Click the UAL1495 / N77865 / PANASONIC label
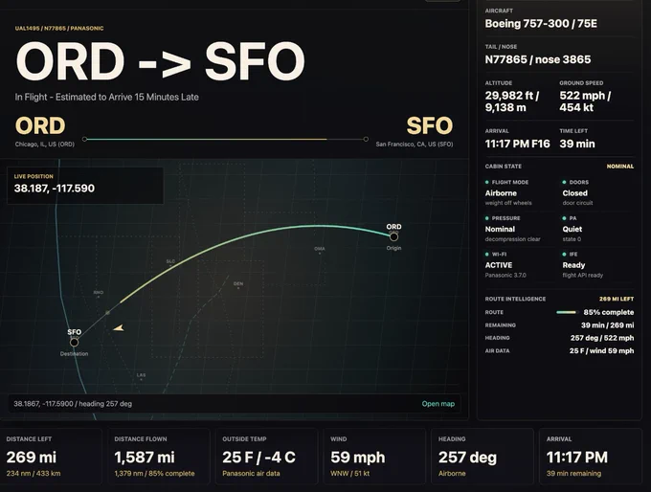This screenshot has height=492, width=651. (59, 28)
